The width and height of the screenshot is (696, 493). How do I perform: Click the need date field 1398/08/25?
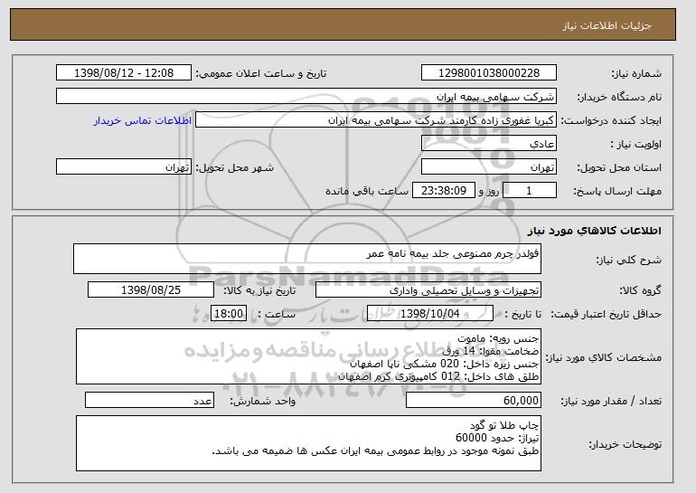tap(151, 290)
